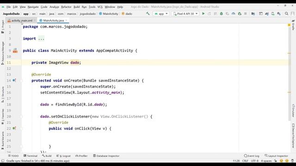The width and height of the screenshot is (296, 166).
Task: Open the Profile app gauge icon
Action: [233, 13]
